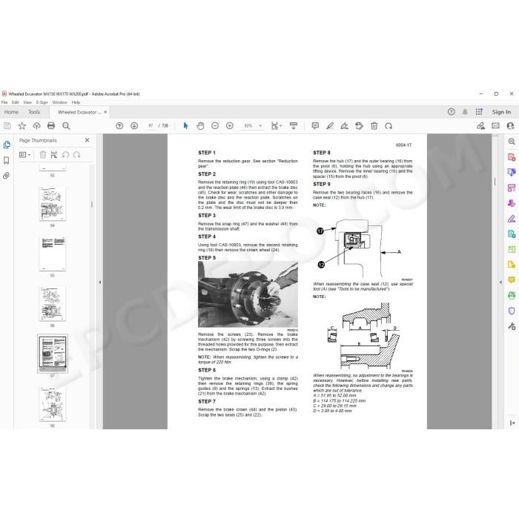Rotate the page clockwise in the toolbar
The height and width of the screenshot is (519, 519).
(389, 126)
